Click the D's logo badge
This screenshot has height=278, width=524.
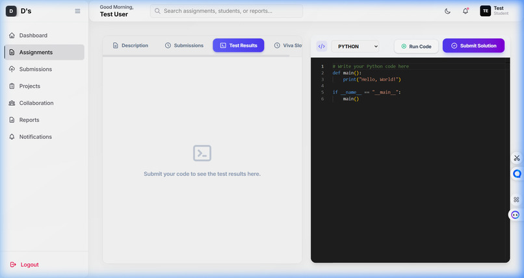tap(11, 11)
